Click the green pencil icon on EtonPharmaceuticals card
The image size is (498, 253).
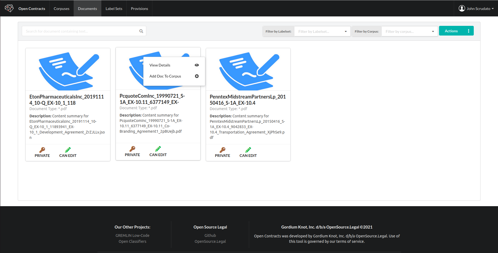tap(68, 150)
